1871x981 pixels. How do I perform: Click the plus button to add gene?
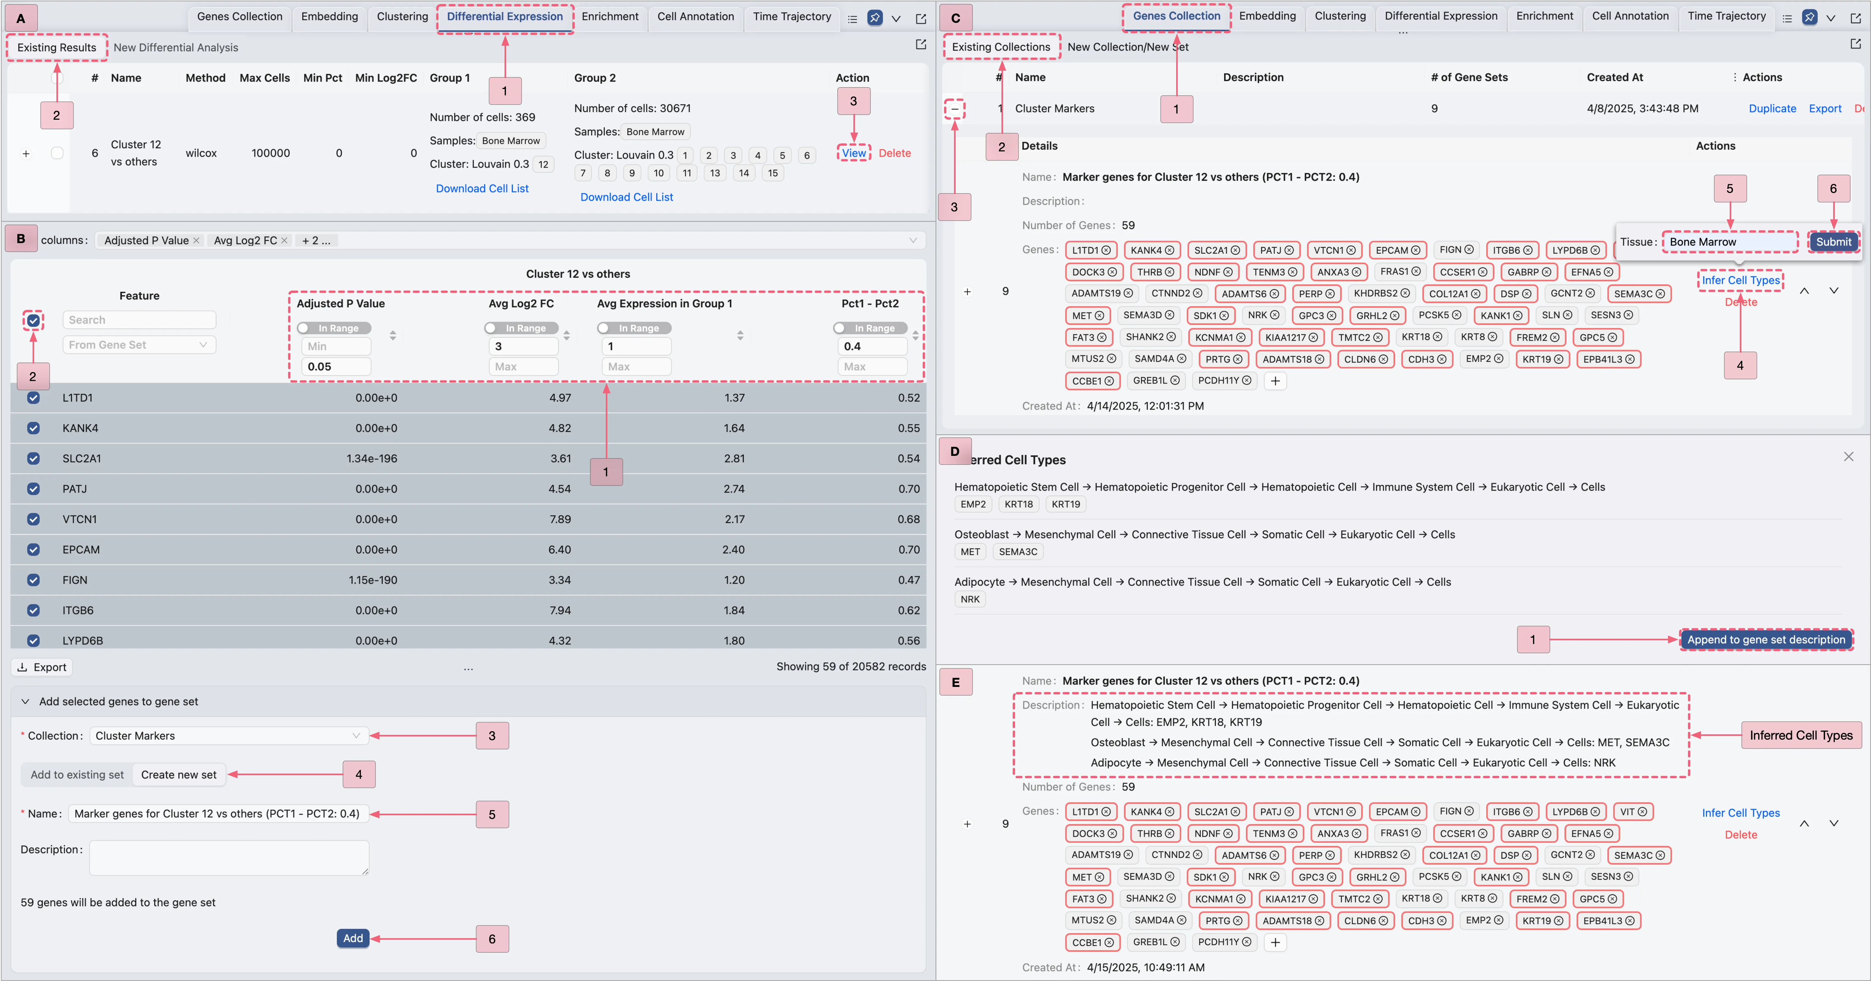click(1275, 381)
